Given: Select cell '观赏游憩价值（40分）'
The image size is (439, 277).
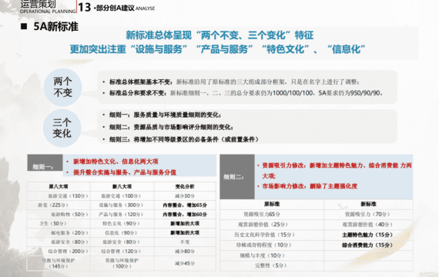Looking at the screenshot, I should tap(367, 225).
